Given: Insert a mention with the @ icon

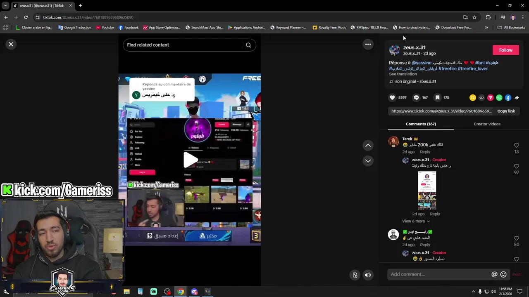Looking at the screenshot, I should point(494,274).
